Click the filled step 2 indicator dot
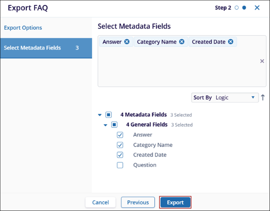Image resolution: width=270 pixels, height=211 pixels. [x=244, y=8]
